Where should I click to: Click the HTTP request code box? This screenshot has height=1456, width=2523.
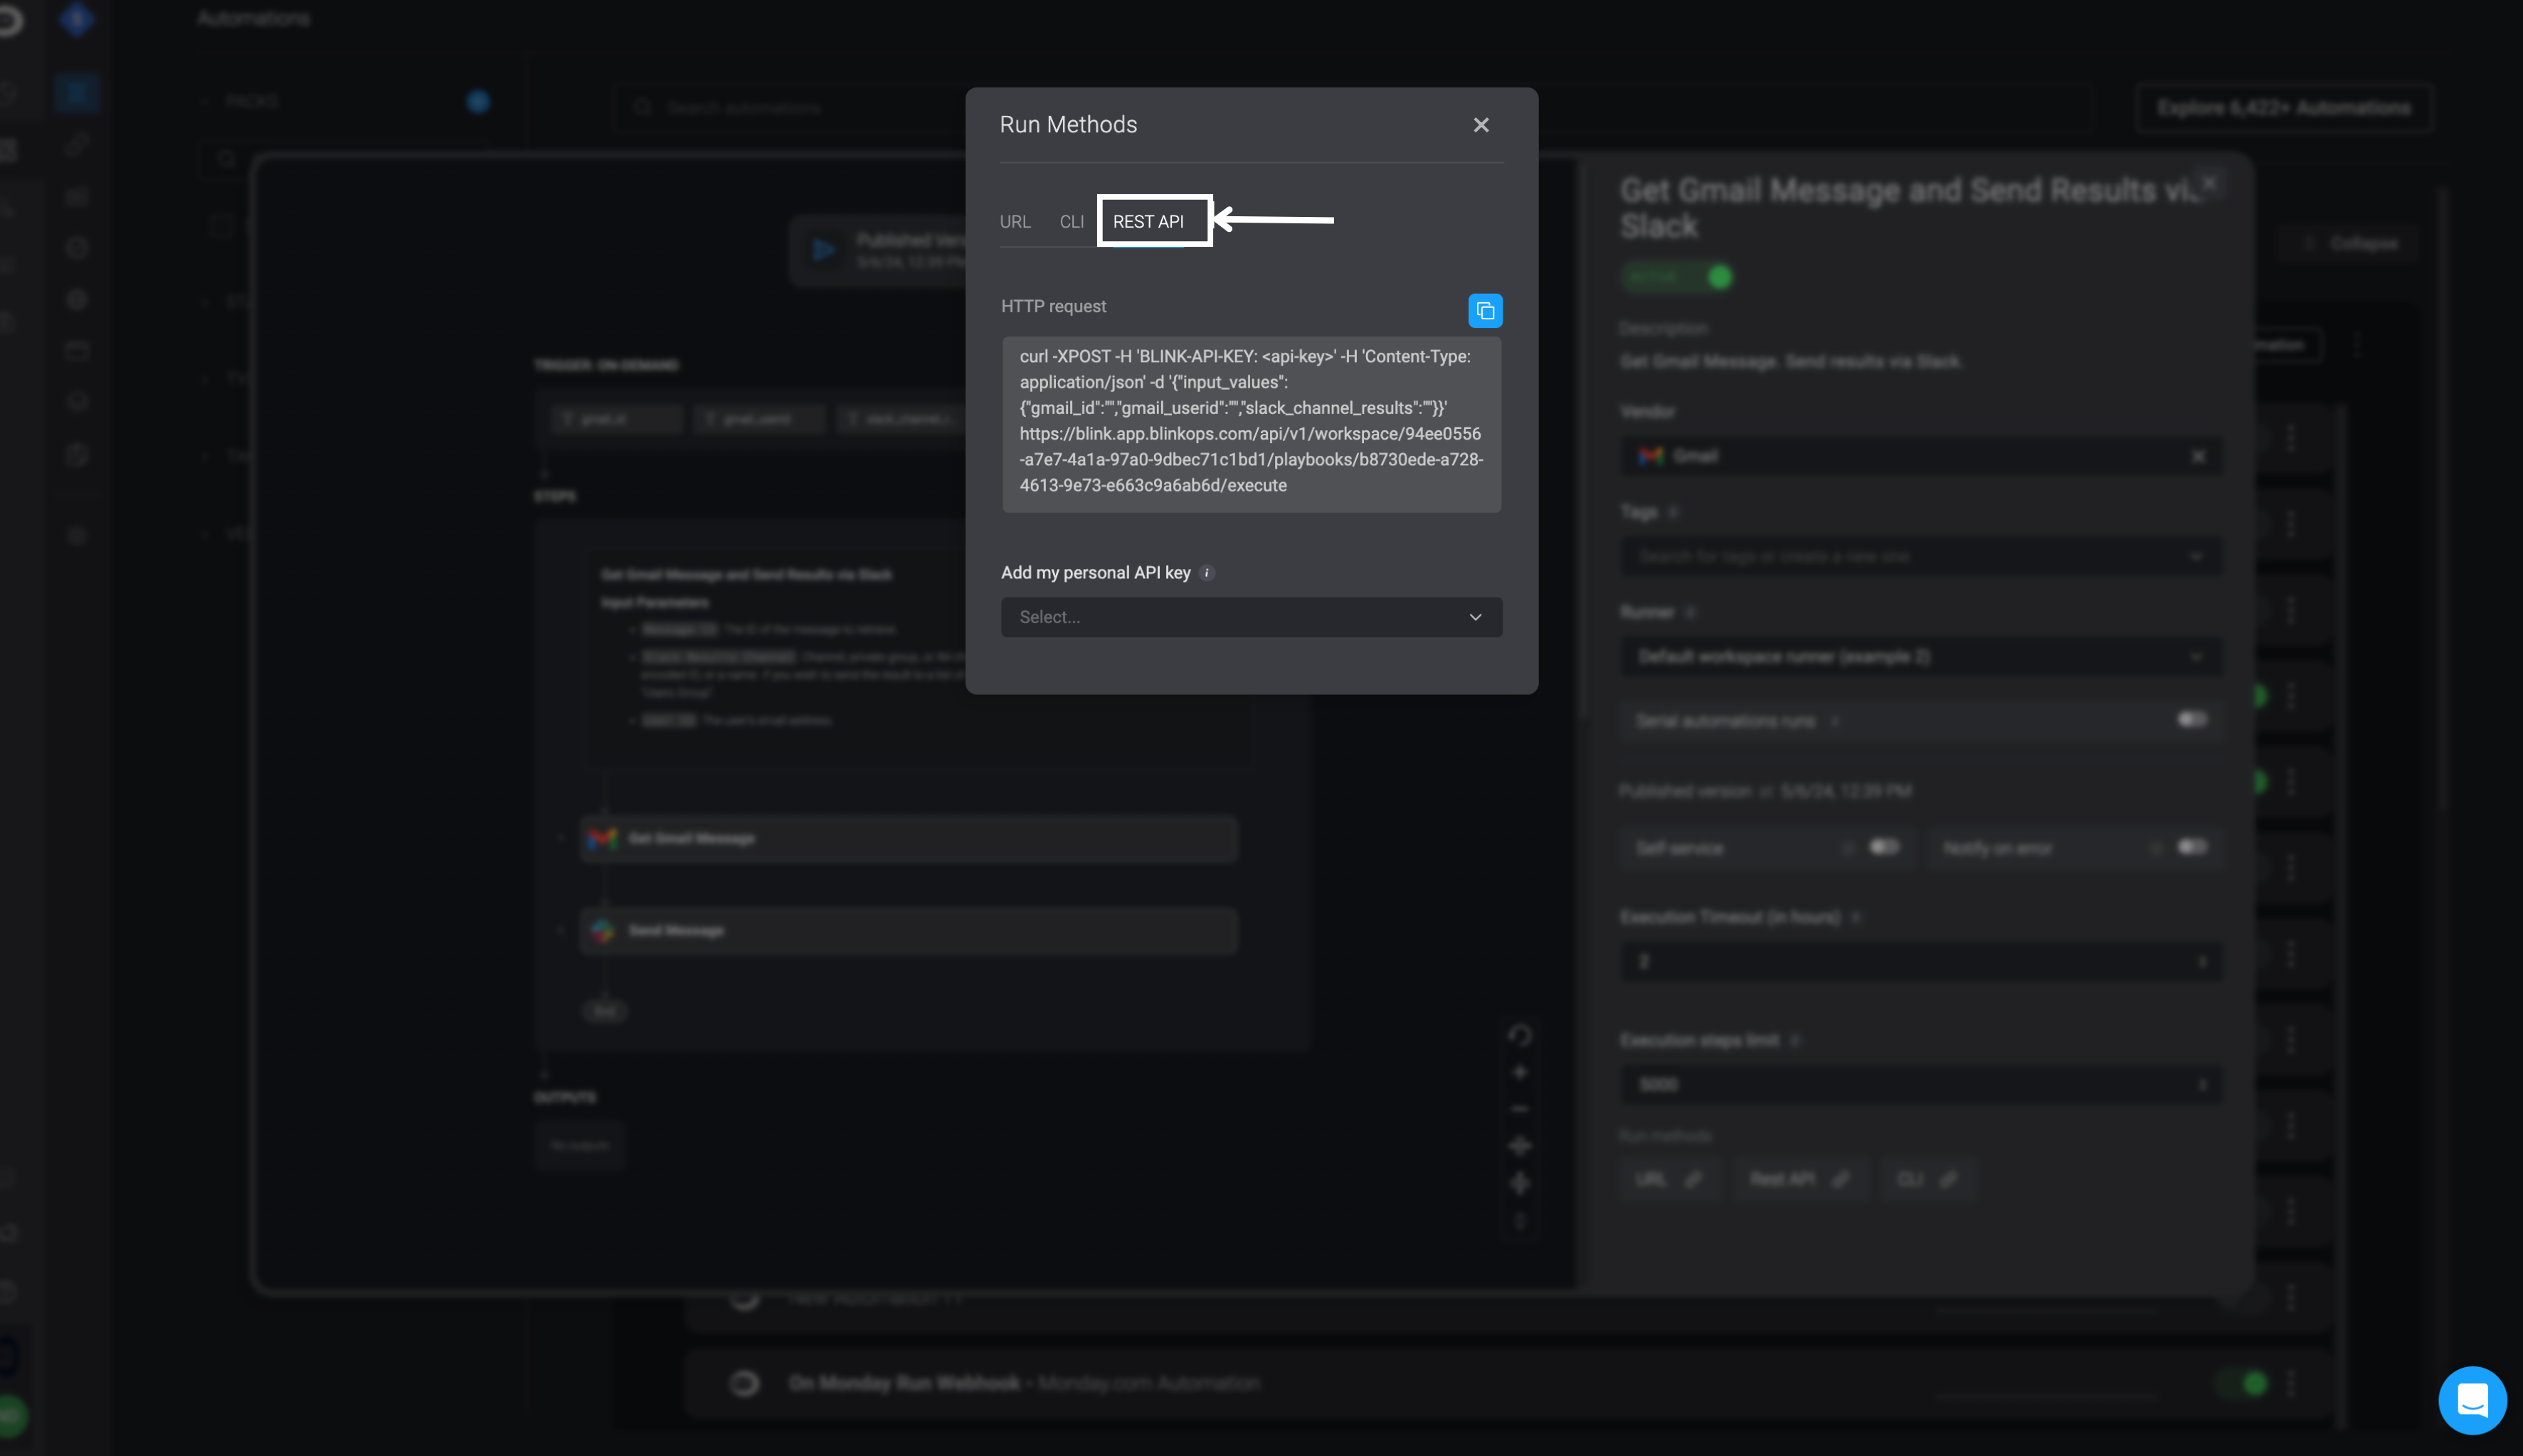pos(1250,424)
